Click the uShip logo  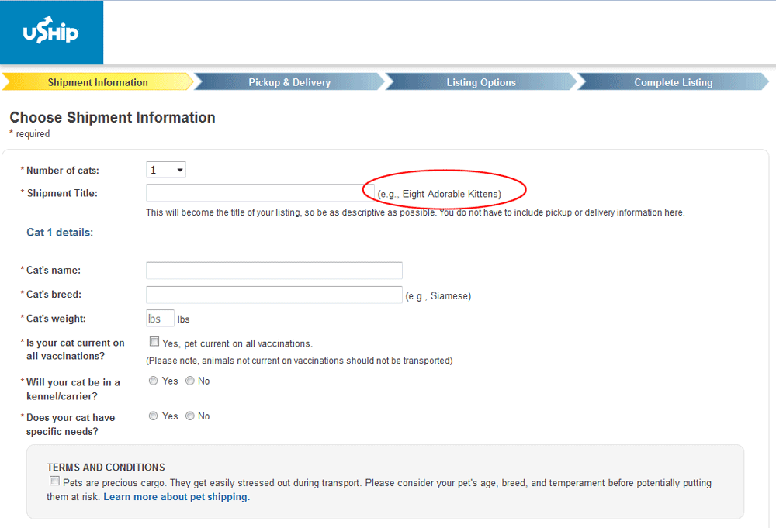[51, 32]
